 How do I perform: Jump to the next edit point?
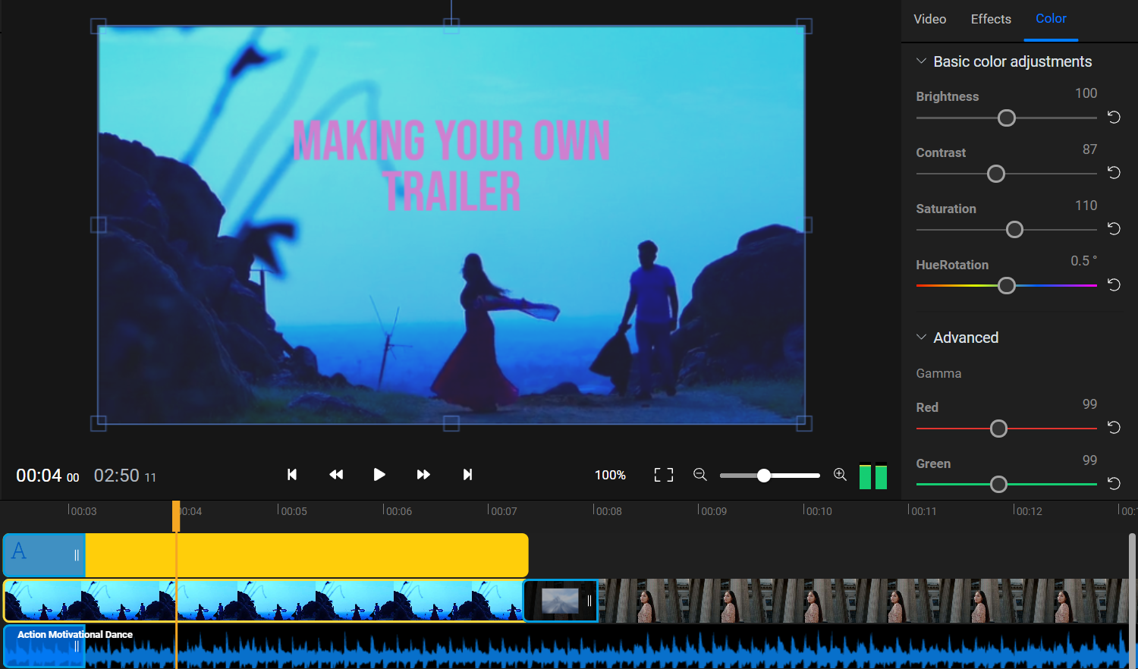[467, 474]
